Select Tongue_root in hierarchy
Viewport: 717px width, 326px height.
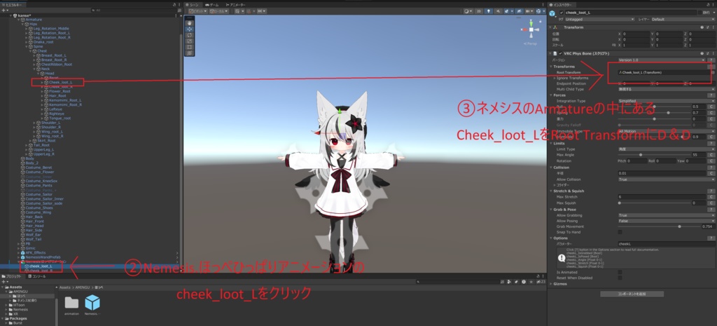(60, 118)
